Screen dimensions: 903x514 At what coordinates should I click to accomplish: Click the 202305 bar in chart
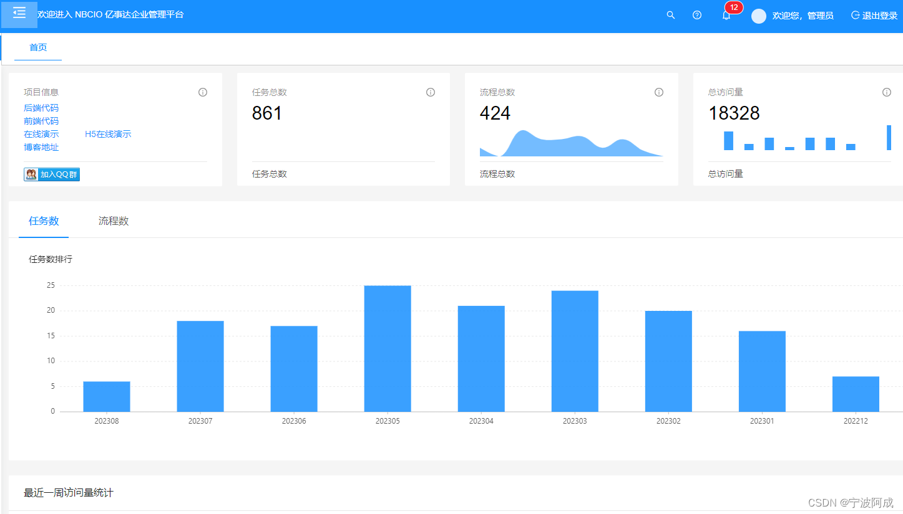pyautogui.click(x=388, y=348)
